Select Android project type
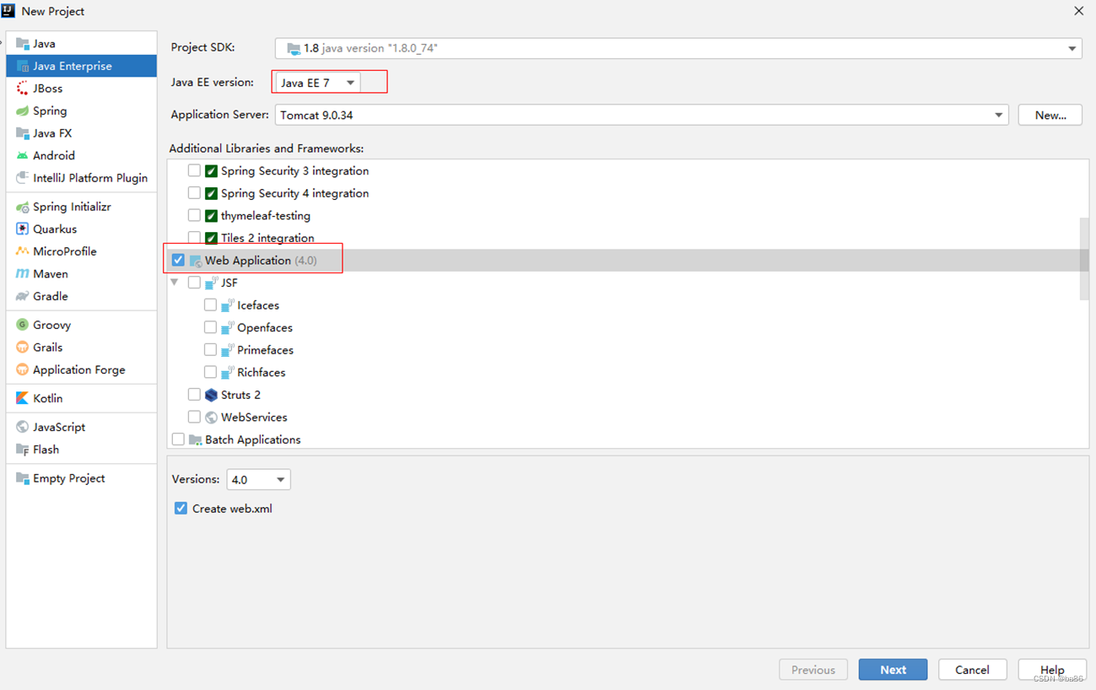The image size is (1096, 690). [81, 155]
